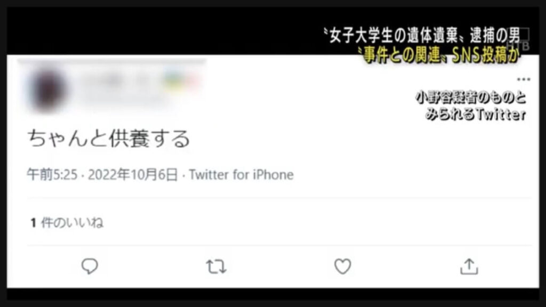Click the 2022年10月6日 date
This screenshot has height=307, width=546.
[133, 174]
